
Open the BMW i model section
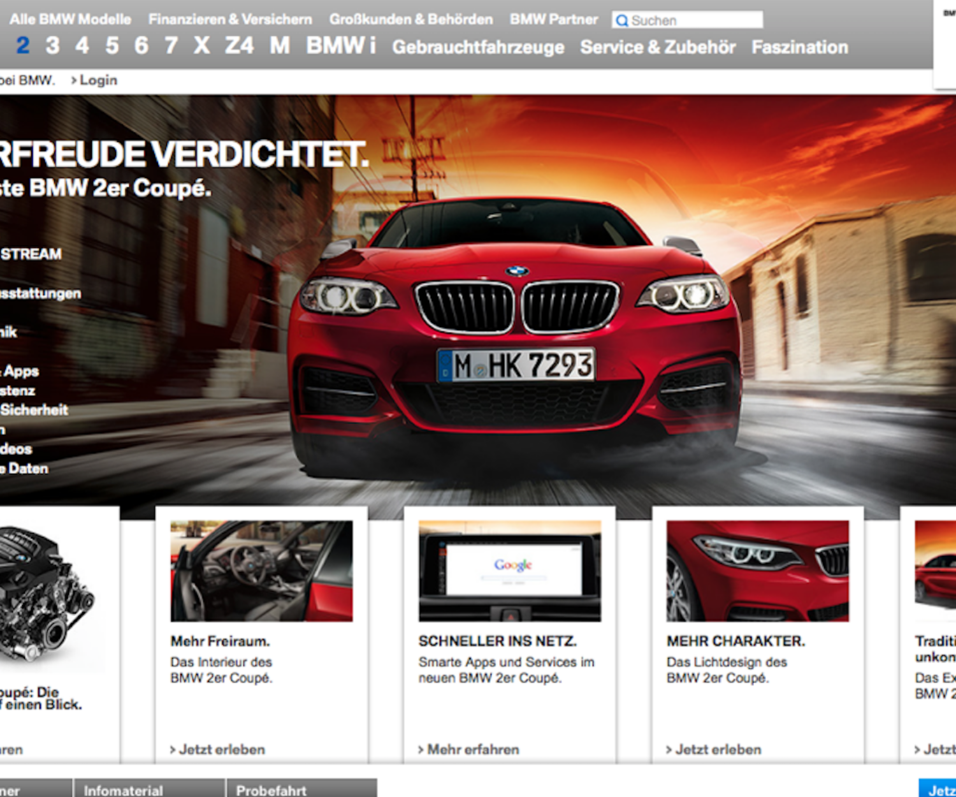tap(340, 46)
